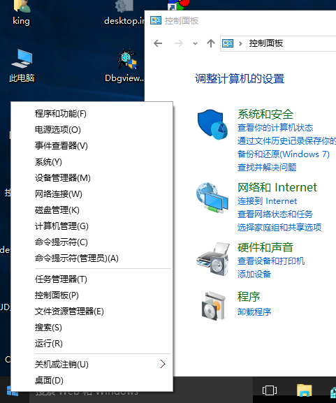Choose 桌面(D) menu entry
This screenshot has width=336, height=403.
point(92,381)
